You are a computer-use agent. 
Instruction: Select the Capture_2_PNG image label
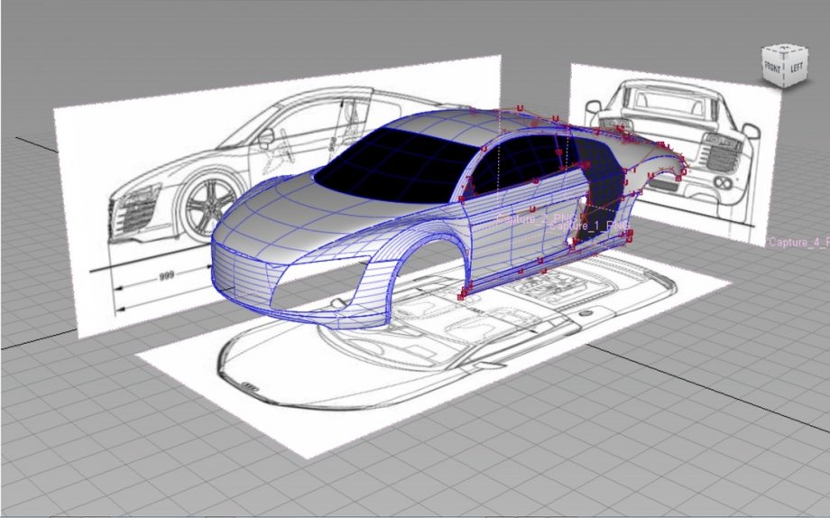pos(538,218)
